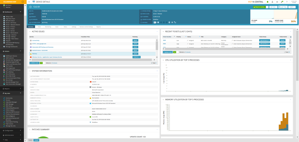Switch to the Remote Control Settings tab

coord(86,27)
